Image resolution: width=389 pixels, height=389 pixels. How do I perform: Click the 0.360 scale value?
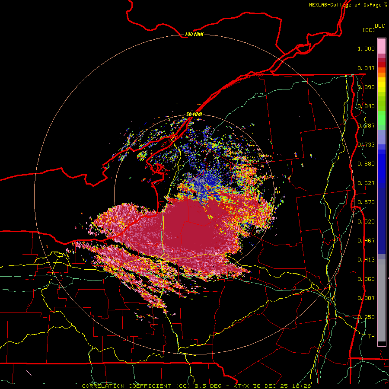[x=366, y=279]
